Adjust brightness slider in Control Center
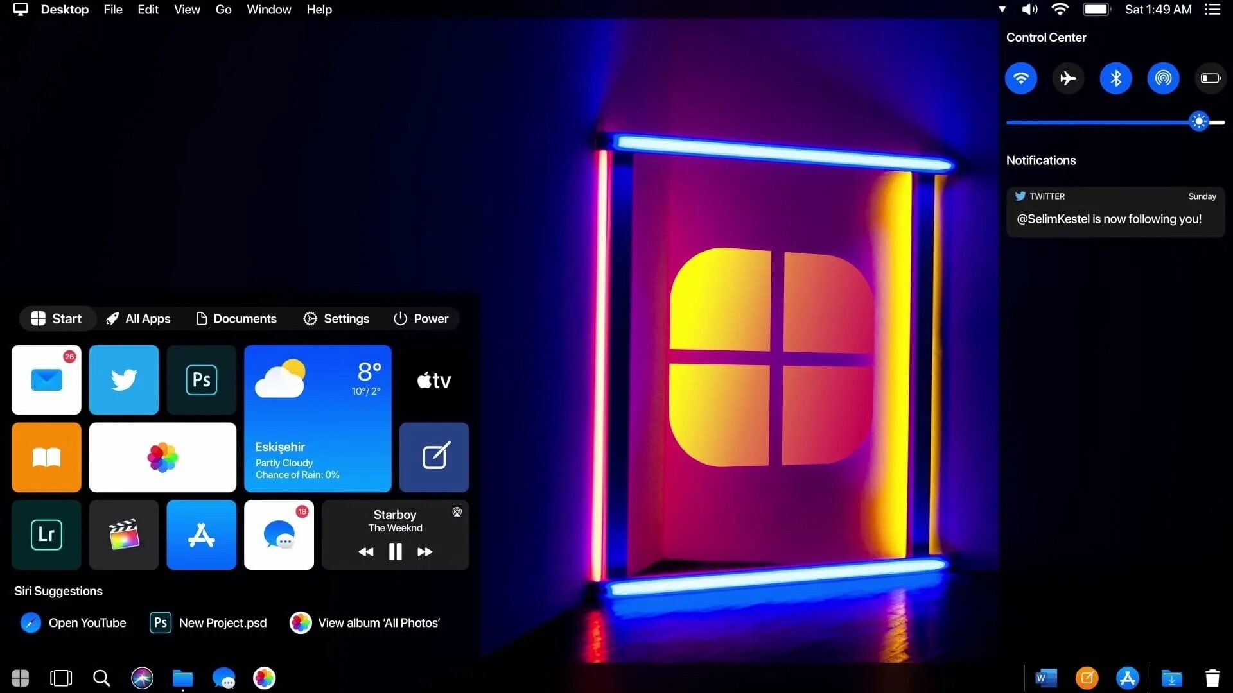 (1201, 122)
